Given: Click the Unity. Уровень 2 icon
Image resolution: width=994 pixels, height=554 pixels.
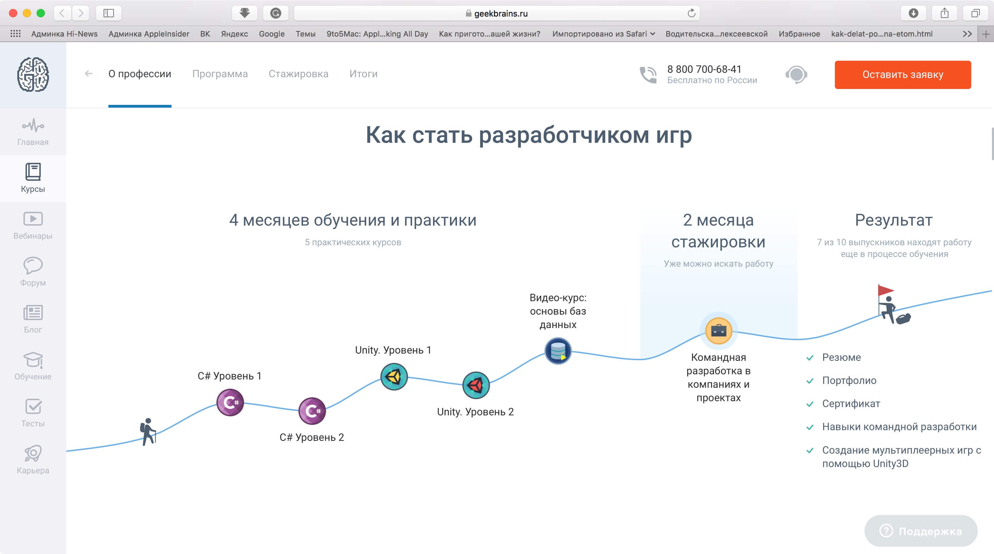Looking at the screenshot, I should (x=476, y=385).
